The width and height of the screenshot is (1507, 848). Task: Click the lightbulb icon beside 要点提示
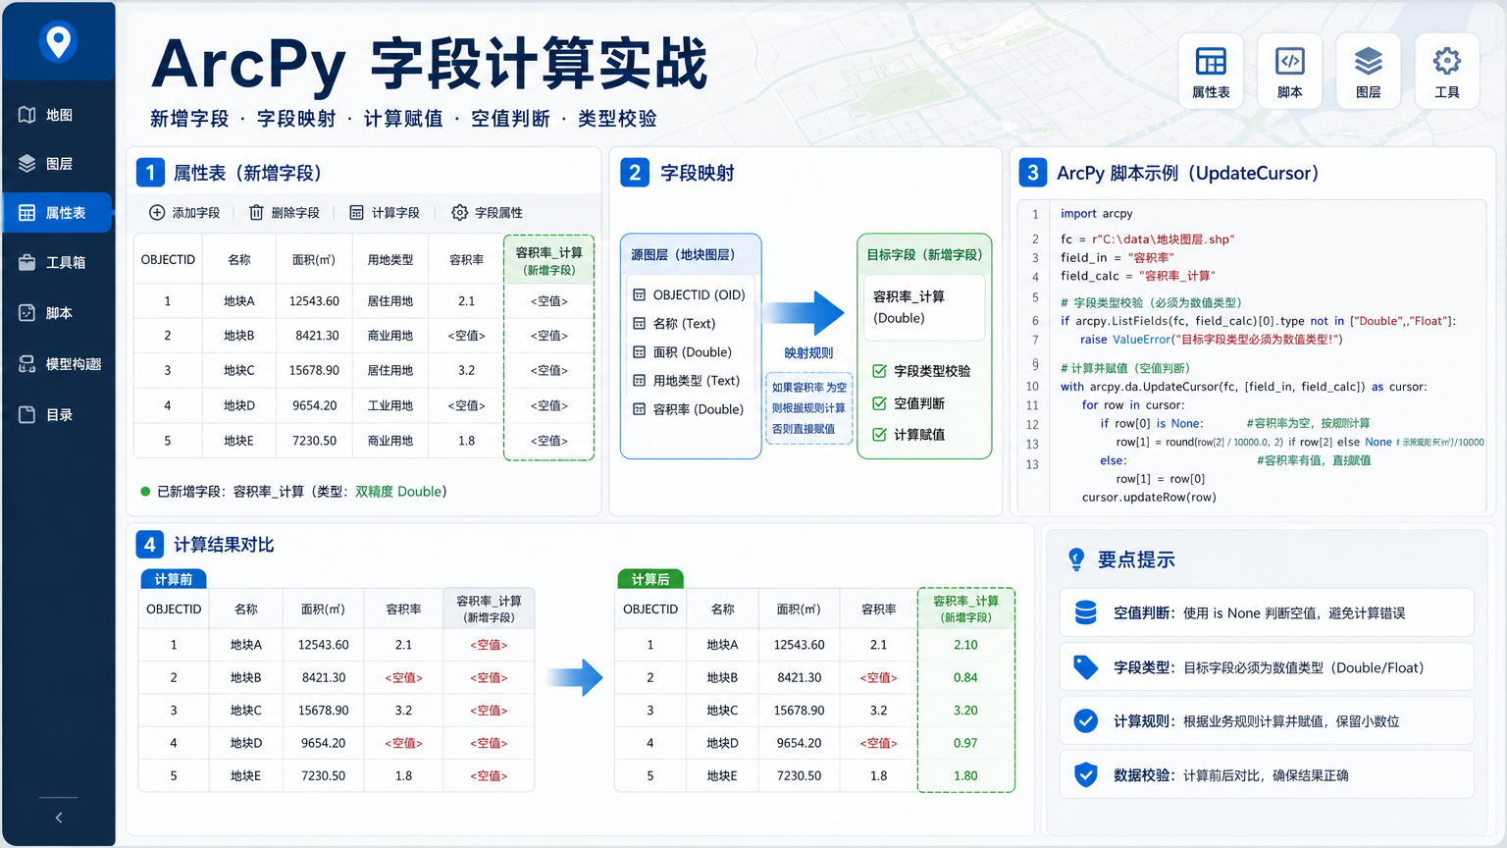click(1076, 559)
